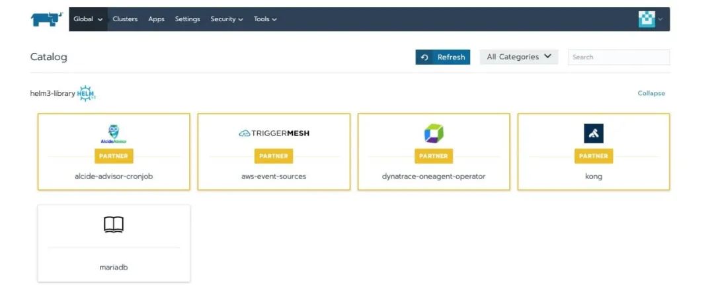
Task: Click the user avatar icon
Action: pyautogui.click(x=647, y=19)
